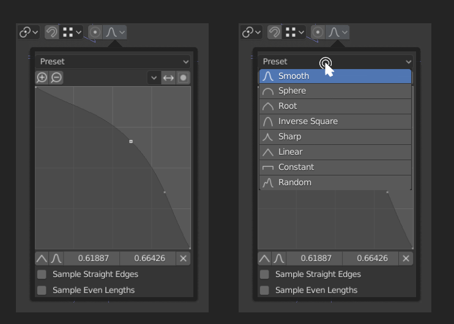
Task: Click zoom out icon in left curve editor
Action: (56, 78)
